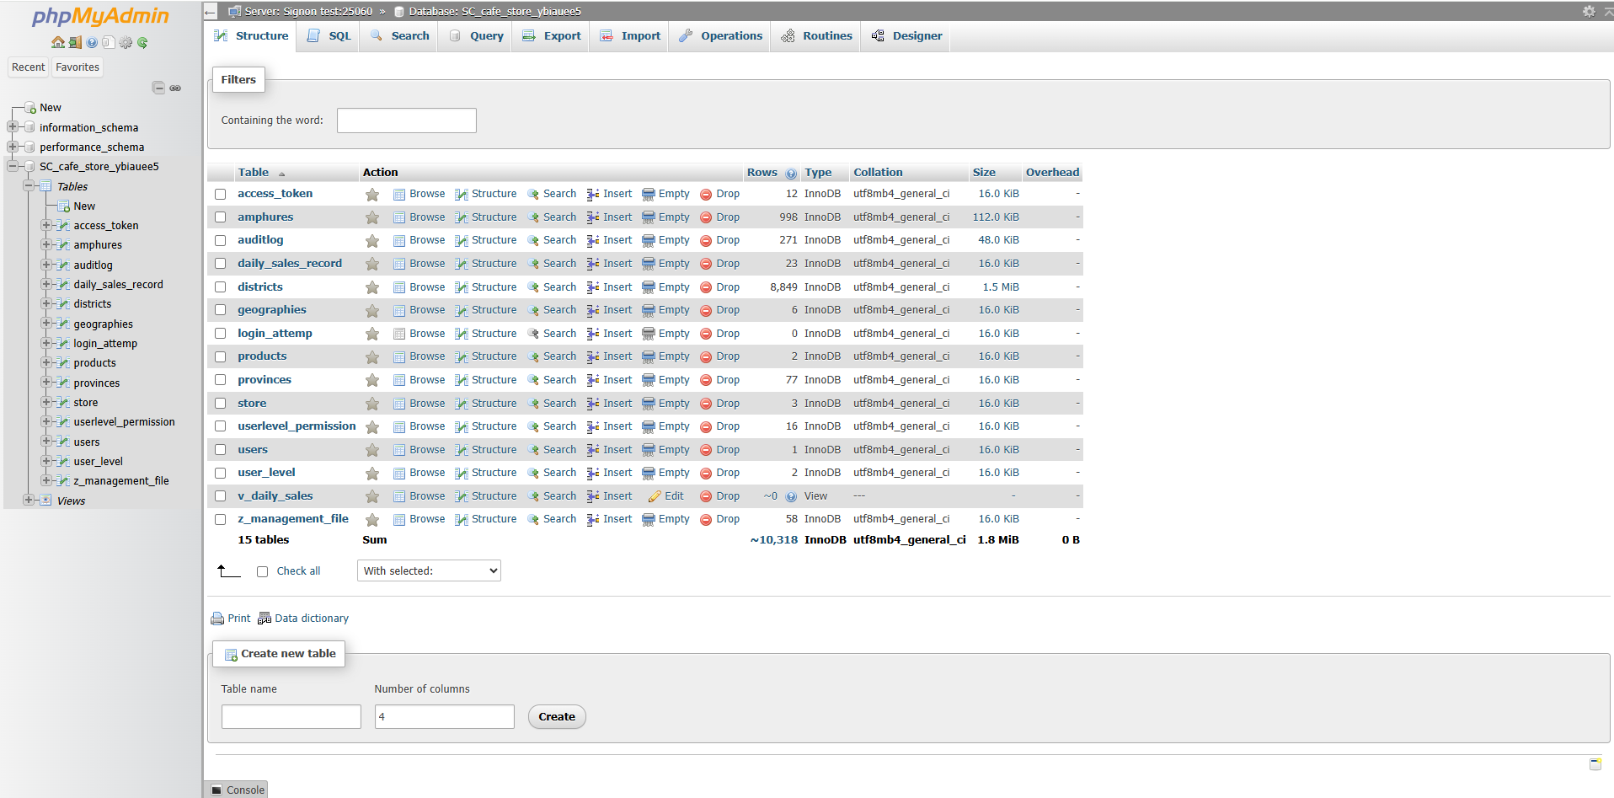Add access_token table to favorites star

tap(371, 195)
